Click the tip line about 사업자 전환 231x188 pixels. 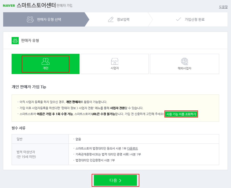[x=81, y=108]
